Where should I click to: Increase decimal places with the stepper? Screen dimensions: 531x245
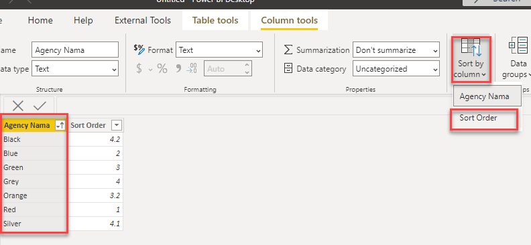point(247,65)
